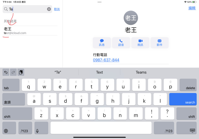
Task: Select the 老王 search result
Action: pyautogui.click(x=31, y=31)
